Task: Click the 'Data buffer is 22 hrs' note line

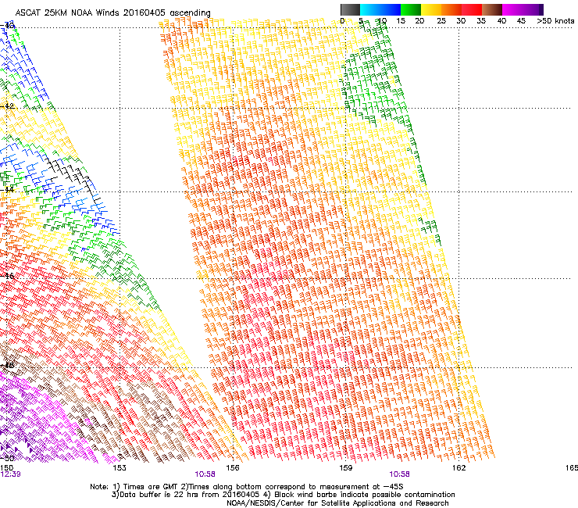Action: coord(283,495)
